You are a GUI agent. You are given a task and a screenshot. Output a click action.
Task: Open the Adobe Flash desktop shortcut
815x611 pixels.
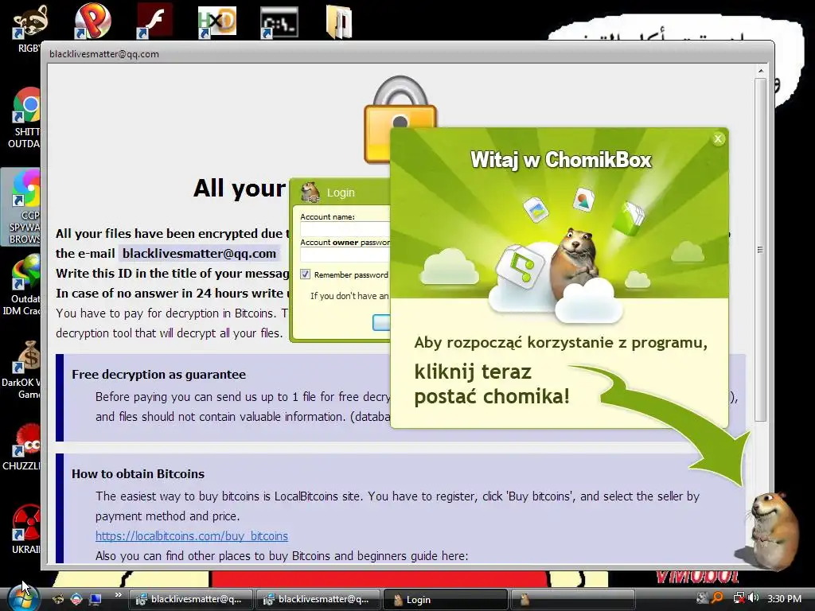click(154, 21)
